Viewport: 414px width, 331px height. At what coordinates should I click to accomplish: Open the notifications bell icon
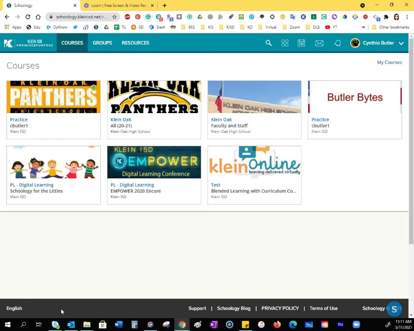338,43
